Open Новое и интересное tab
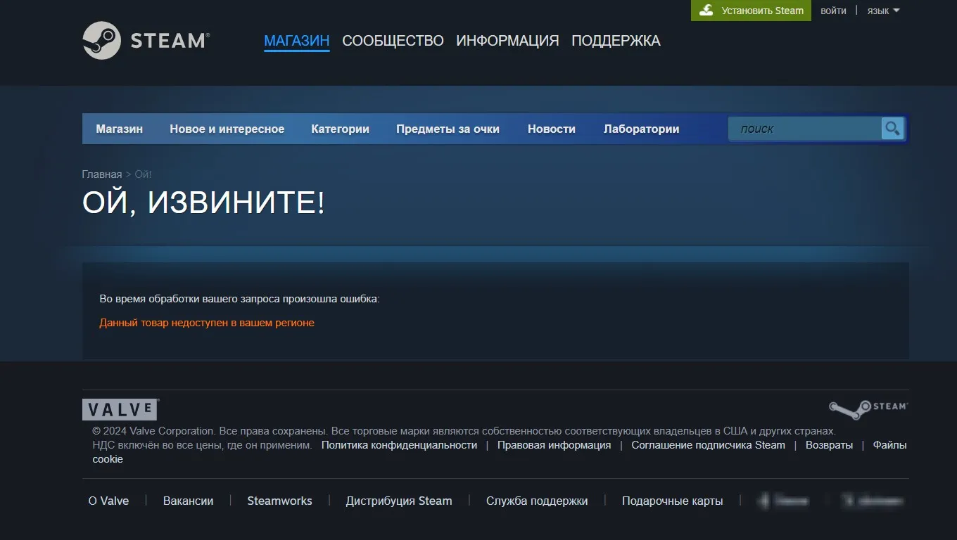The width and height of the screenshot is (957, 540). pos(227,129)
